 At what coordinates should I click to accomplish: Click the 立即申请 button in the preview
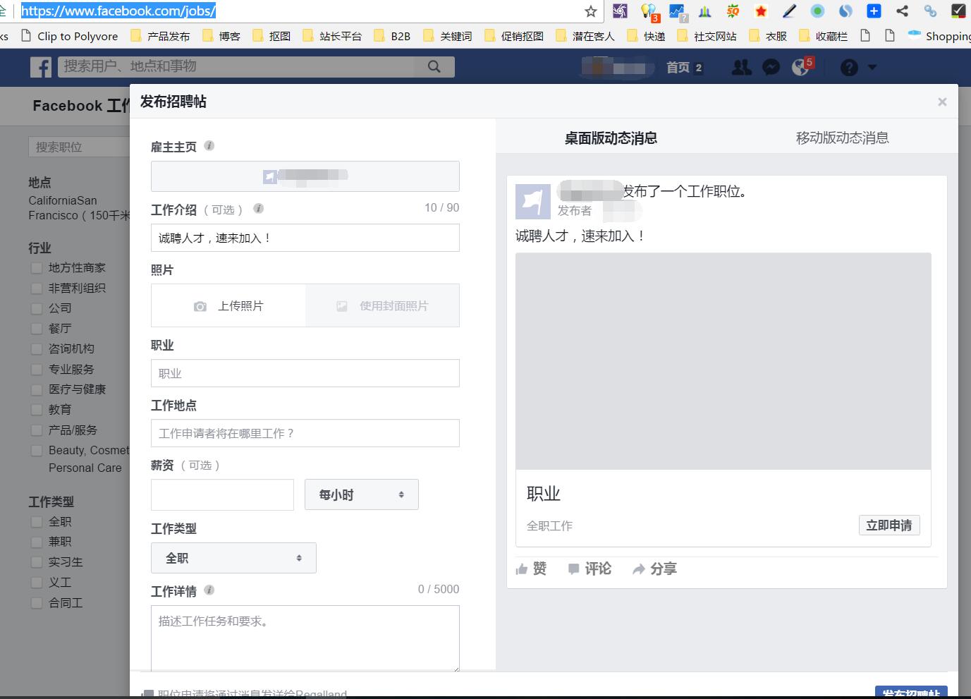(889, 525)
